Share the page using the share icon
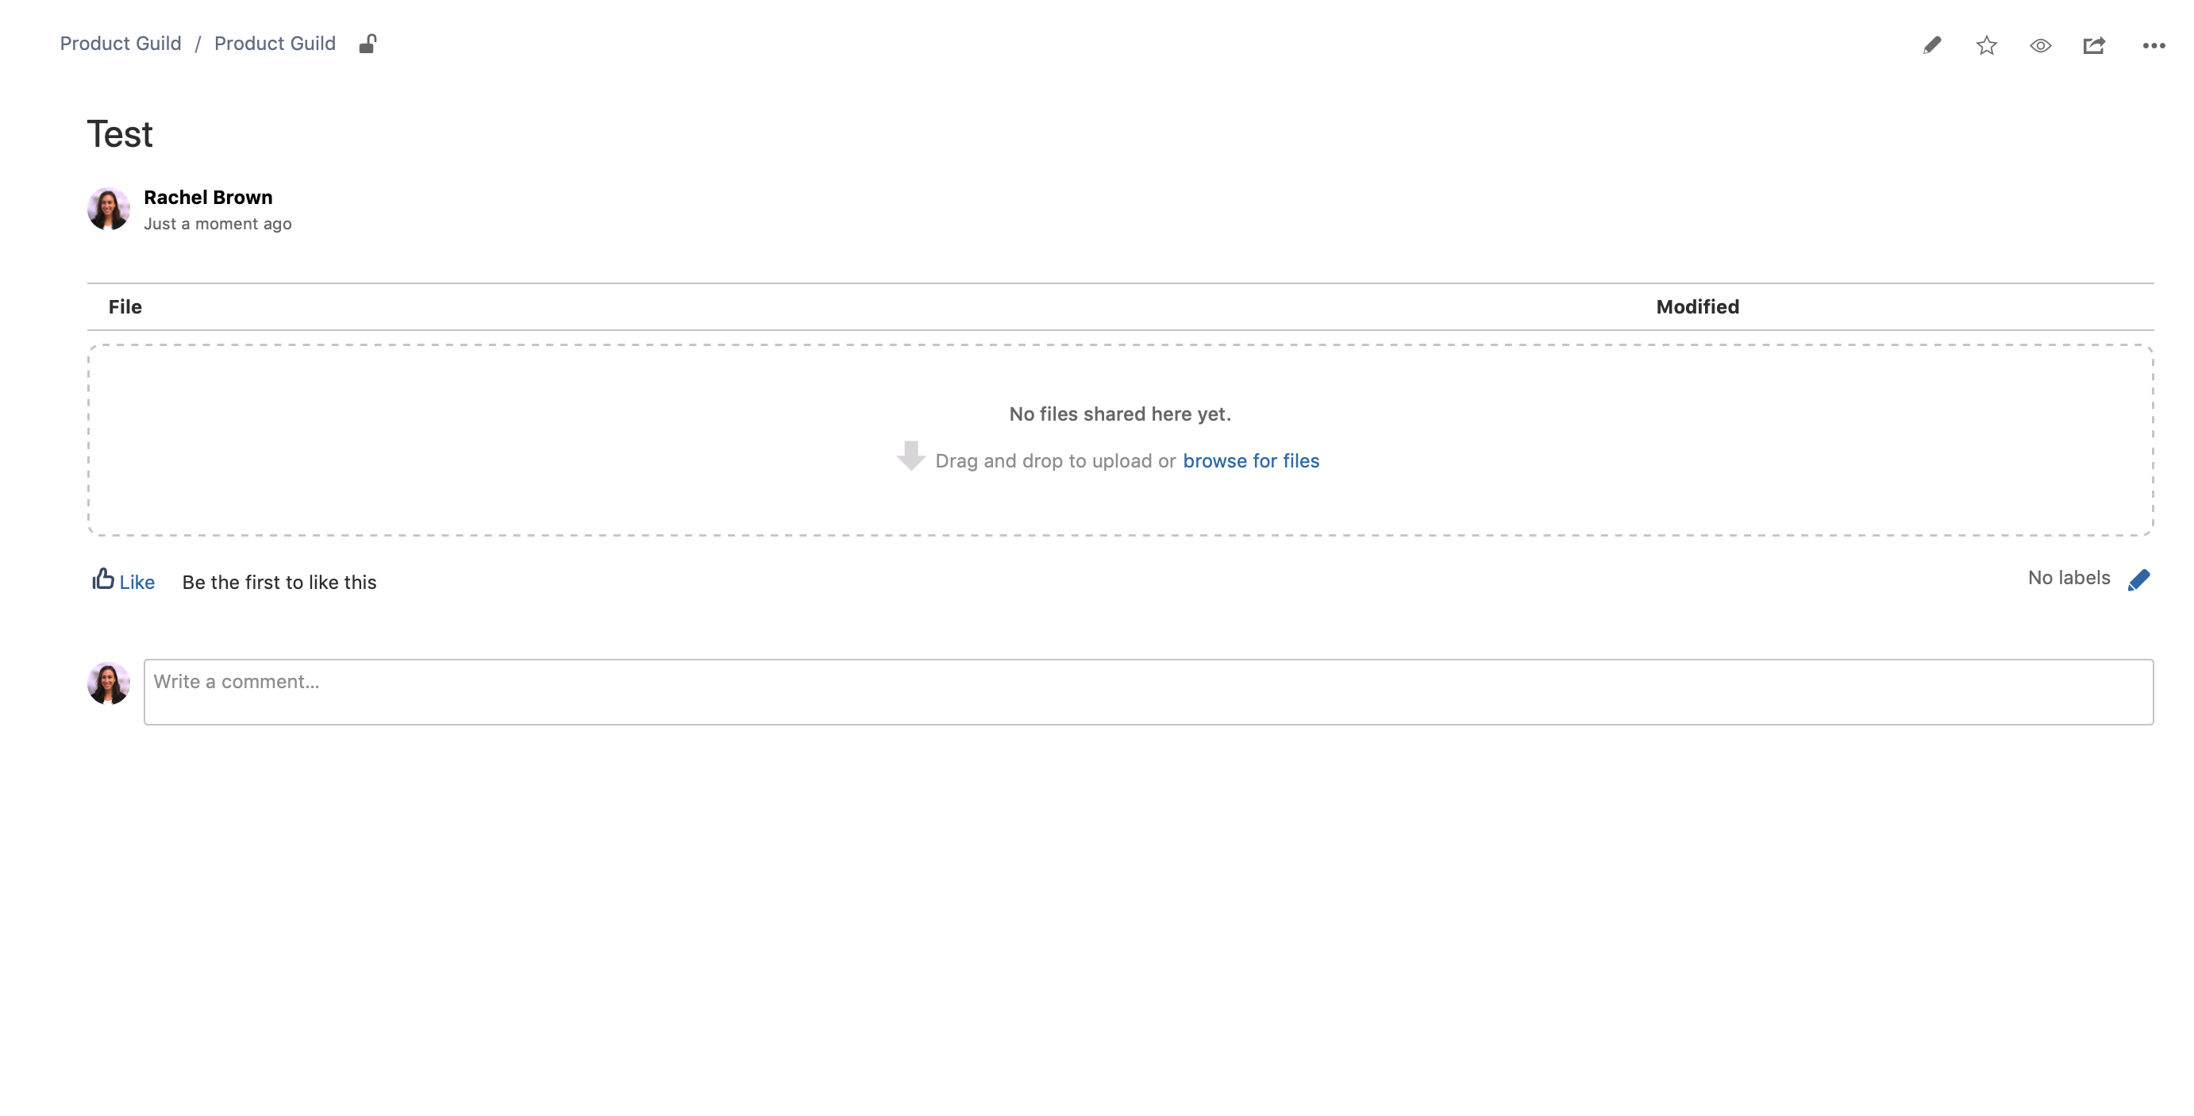Image resolution: width=2194 pixels, height=1116 pixels. click(2094, 45)
